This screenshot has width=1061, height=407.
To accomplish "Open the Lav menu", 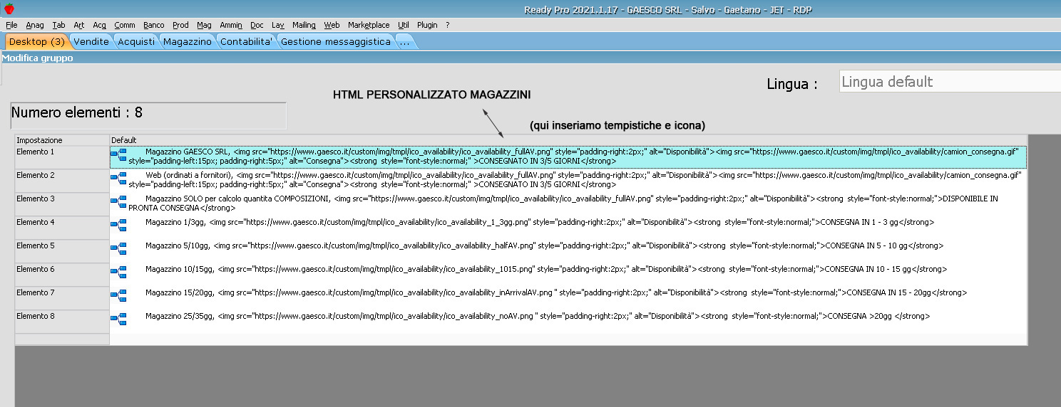I will tap(278, 25).
